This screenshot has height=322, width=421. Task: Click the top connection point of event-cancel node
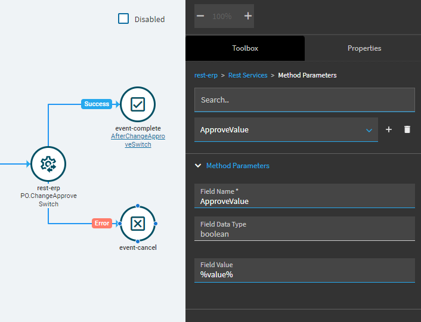pos(138,206)
